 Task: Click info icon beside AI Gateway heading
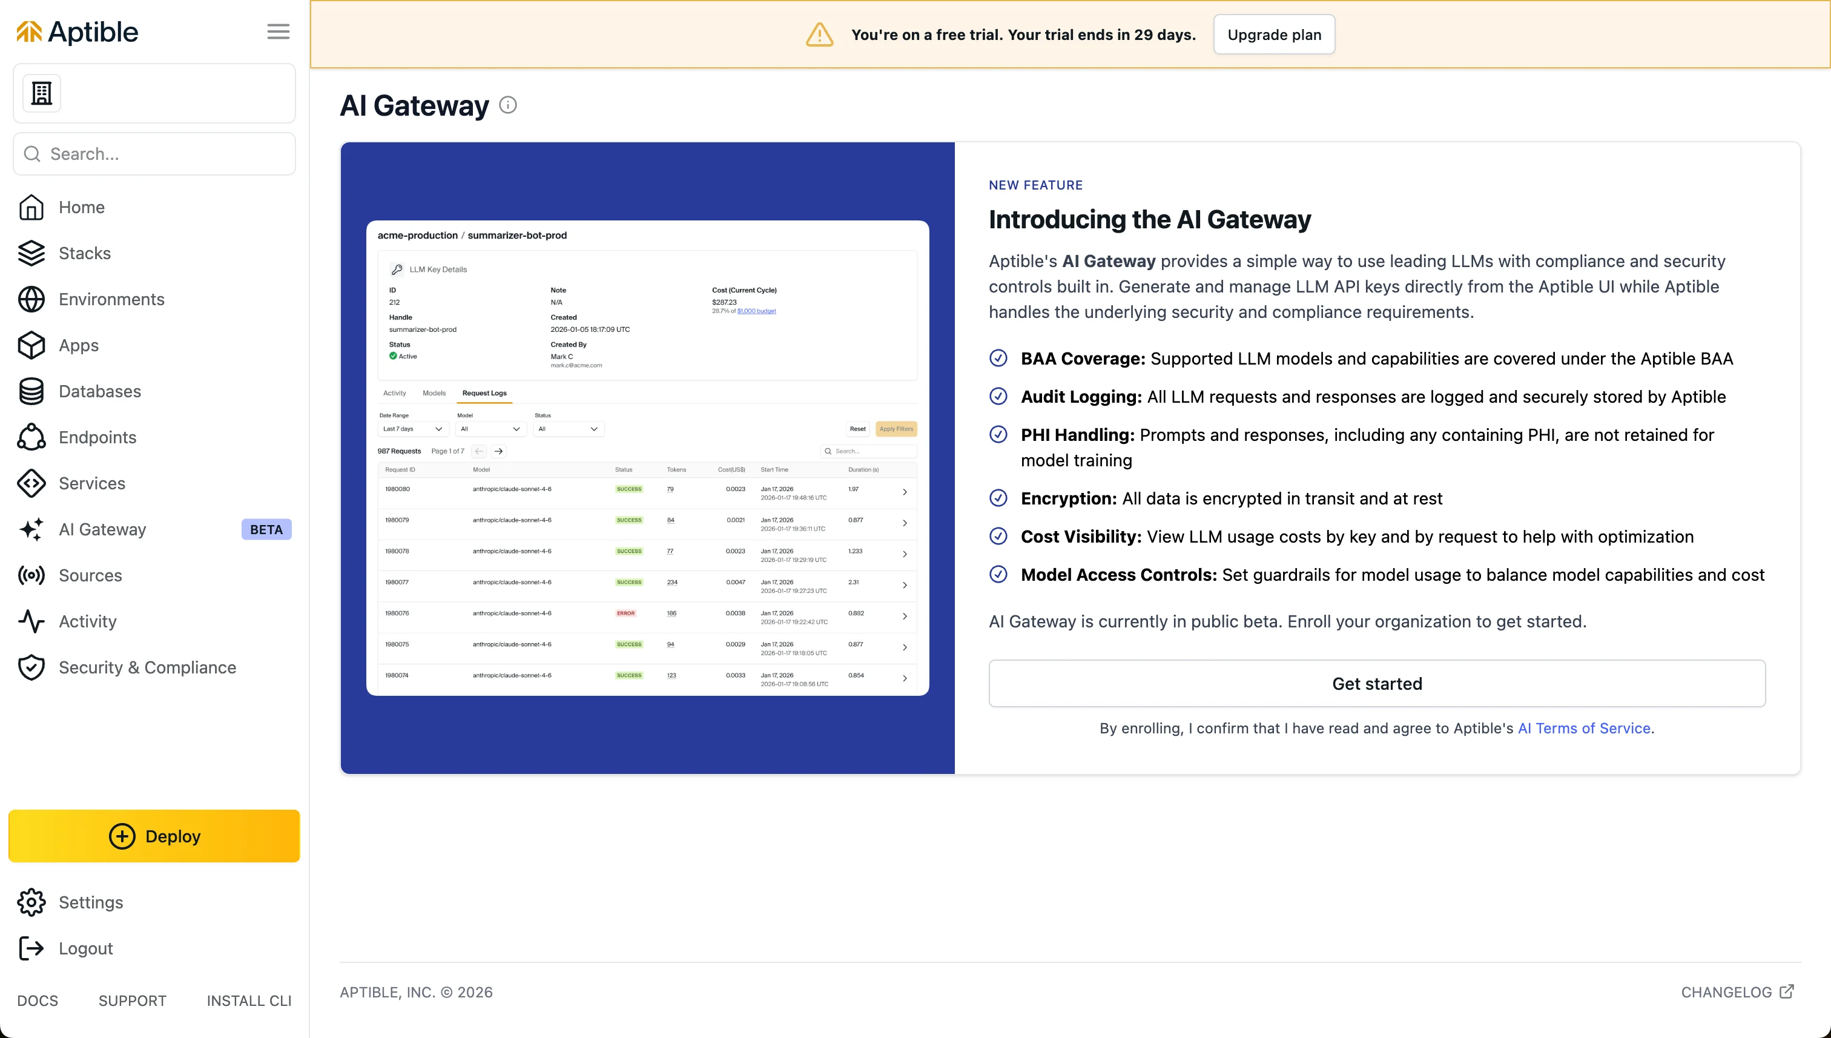coord(507,105)
